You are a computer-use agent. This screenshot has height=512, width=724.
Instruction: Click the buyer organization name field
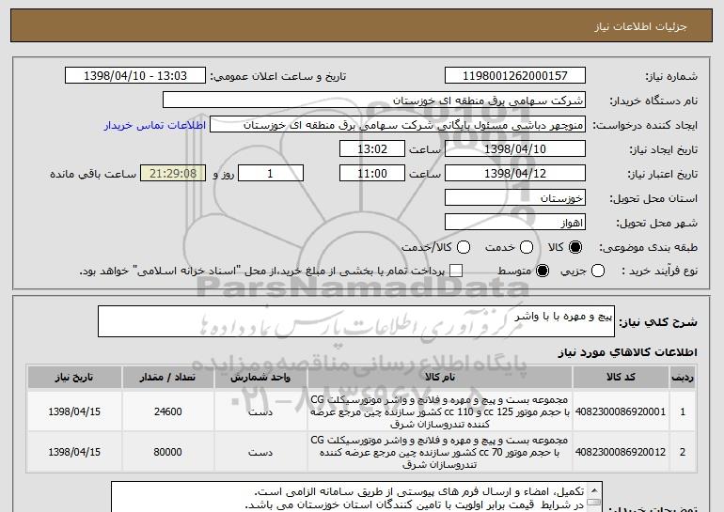pos(374,101)
